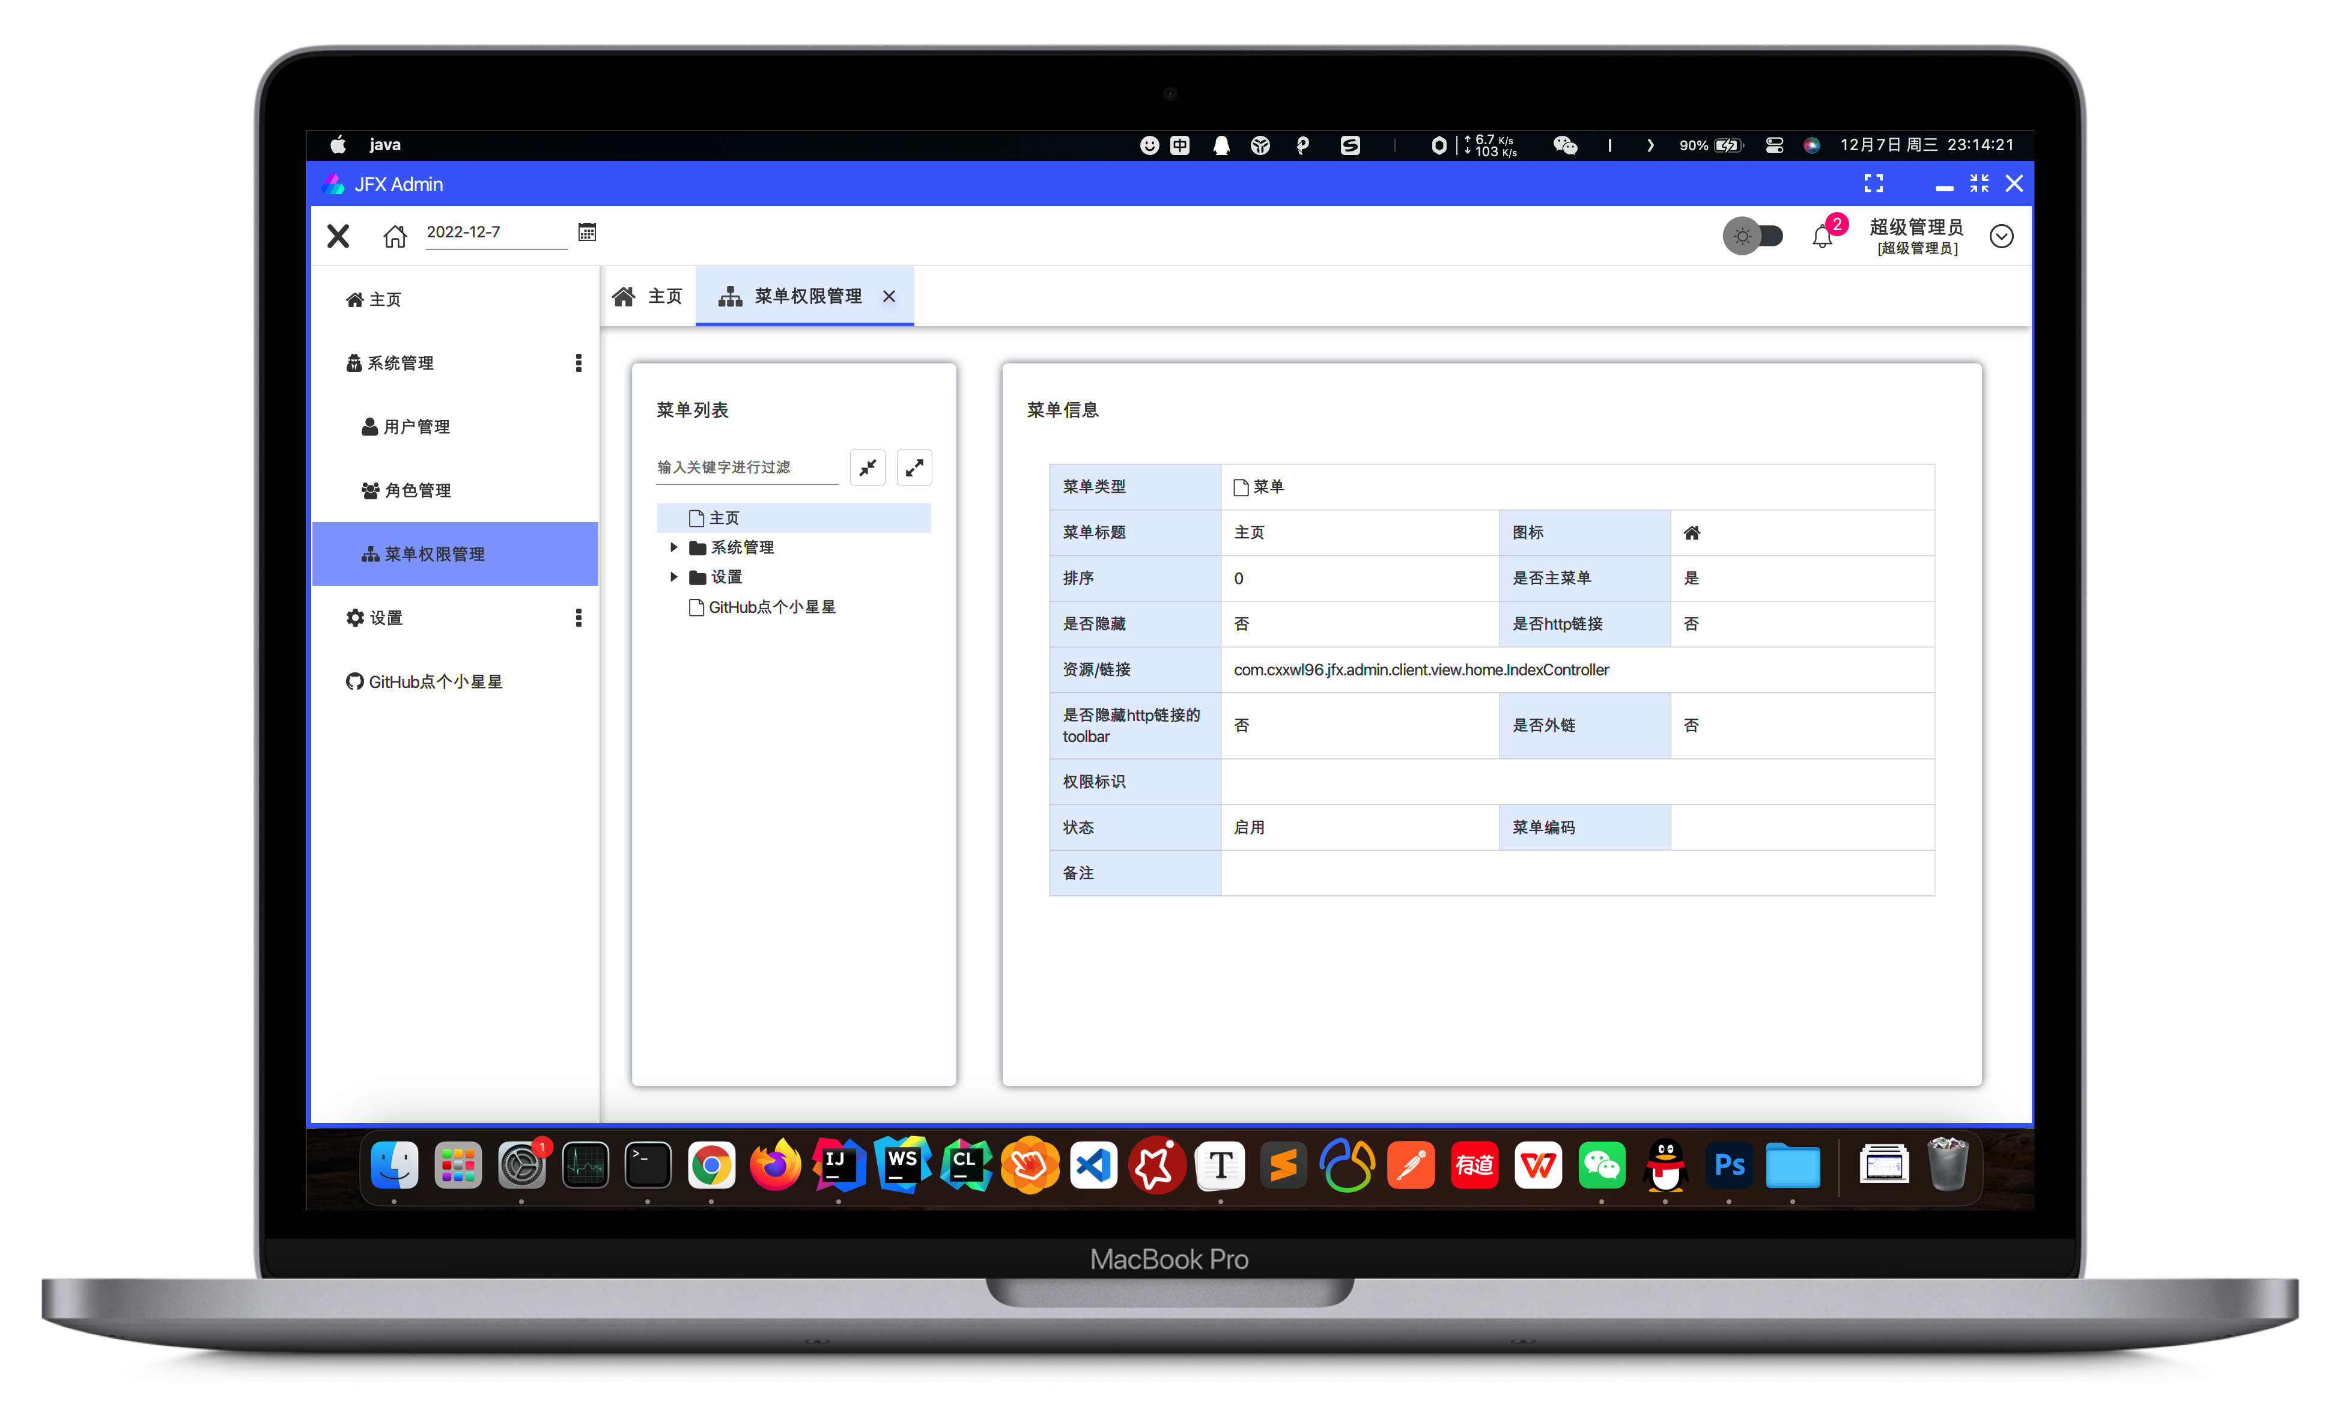This screenshot has width=2343, height=1406.
Task: Open the 系统管理 sidebar three-dot menu
Action: [x=579, y=363]
